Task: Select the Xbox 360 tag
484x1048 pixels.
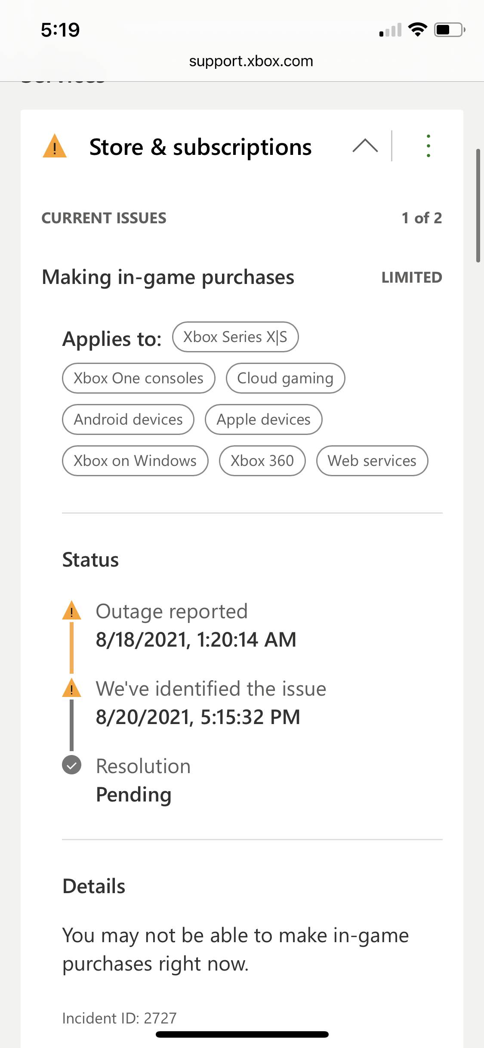Action: pyautogui.click(x=262, y=461)
